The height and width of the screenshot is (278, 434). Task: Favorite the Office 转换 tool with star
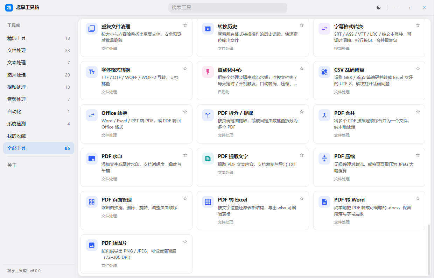(185, 112)
